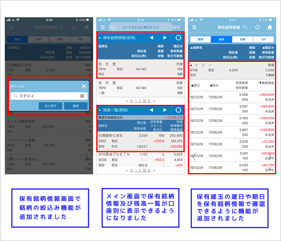Collapse the 残高一覧(現物) panel

tap(100, 110)
